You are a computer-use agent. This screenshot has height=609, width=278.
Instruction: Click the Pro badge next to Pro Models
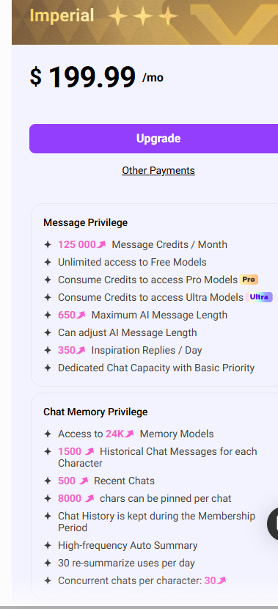click(249, 280)
